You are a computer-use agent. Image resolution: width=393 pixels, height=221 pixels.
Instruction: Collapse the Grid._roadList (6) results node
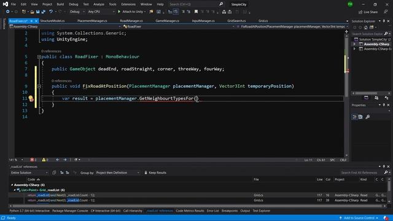click(x=15, y=190)
